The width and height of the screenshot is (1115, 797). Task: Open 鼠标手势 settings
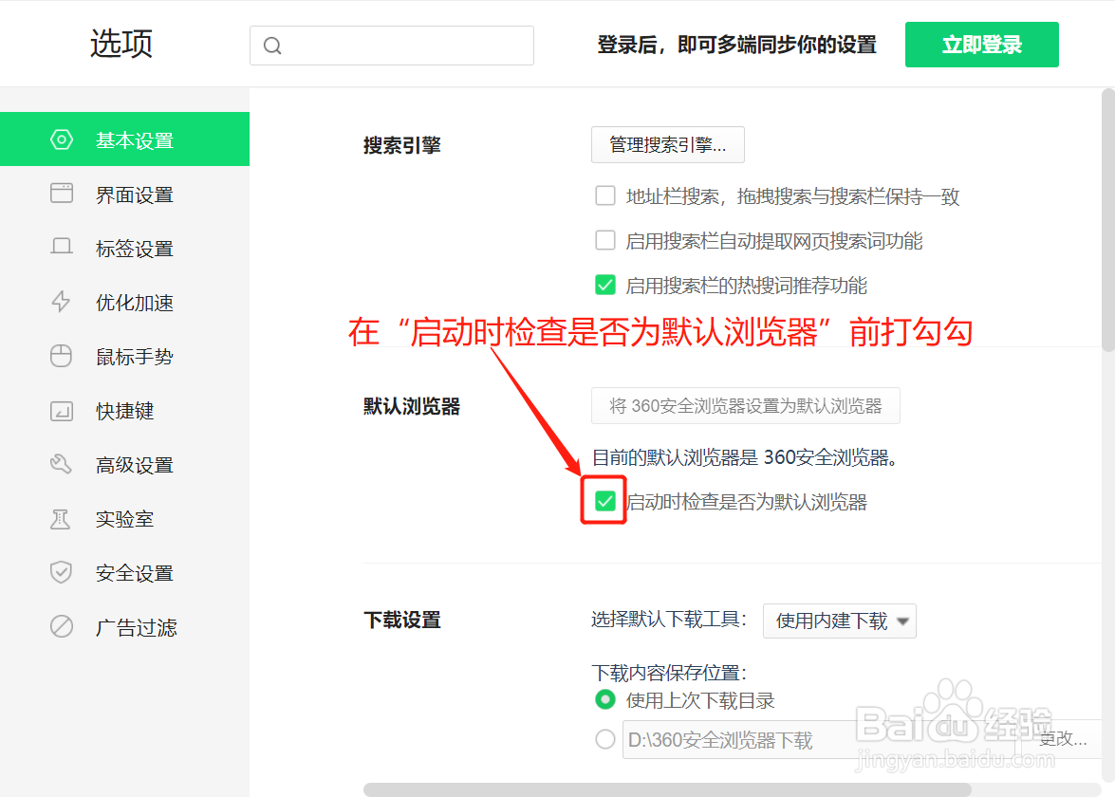(x=124, y=356)
